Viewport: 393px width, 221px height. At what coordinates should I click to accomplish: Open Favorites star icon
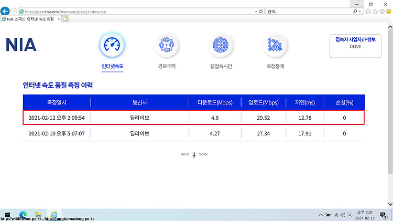pos(375,12)
